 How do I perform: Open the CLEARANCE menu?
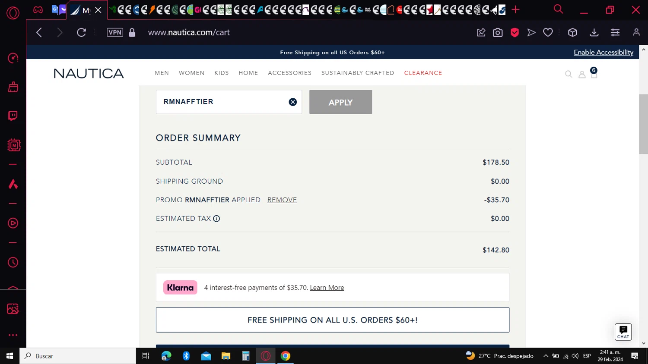423,73
